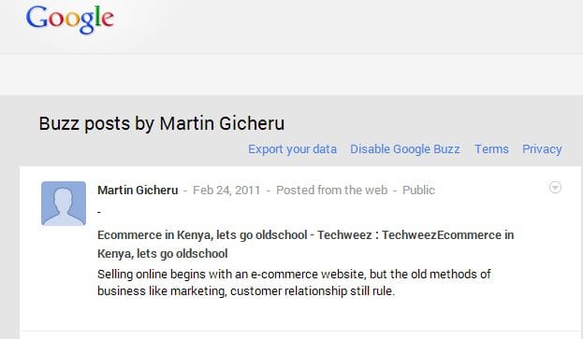Click Martin Gicheru's profile avatar

pyautogui.click(x=64, y=204)
